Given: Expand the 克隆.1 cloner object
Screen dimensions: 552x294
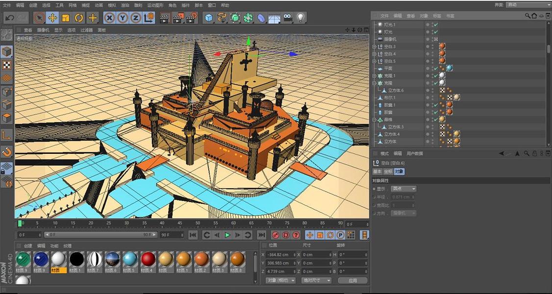Looking at the screenshot, I should pos(375,75).
